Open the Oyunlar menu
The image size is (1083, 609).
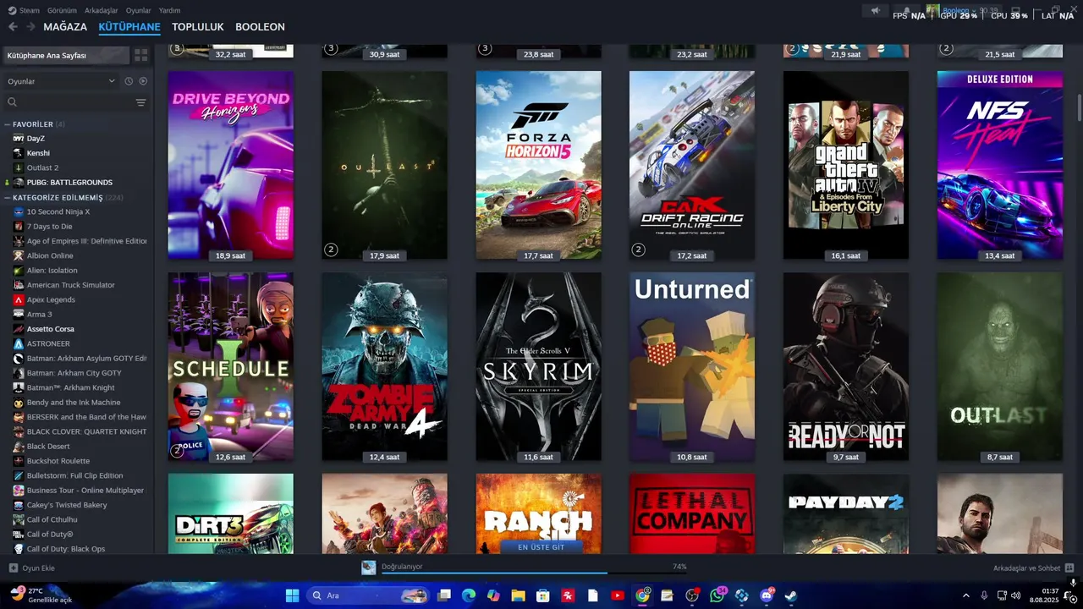(x=139, y=10)
